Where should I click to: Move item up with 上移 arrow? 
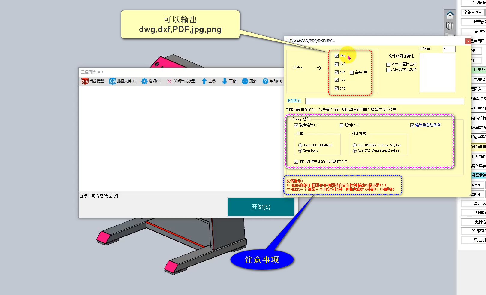click(x=204, y=81)
